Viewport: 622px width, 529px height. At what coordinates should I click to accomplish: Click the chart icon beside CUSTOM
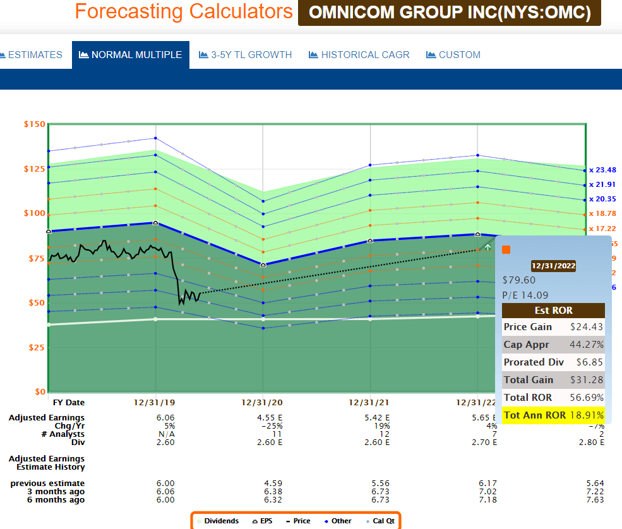pos(431,55)
